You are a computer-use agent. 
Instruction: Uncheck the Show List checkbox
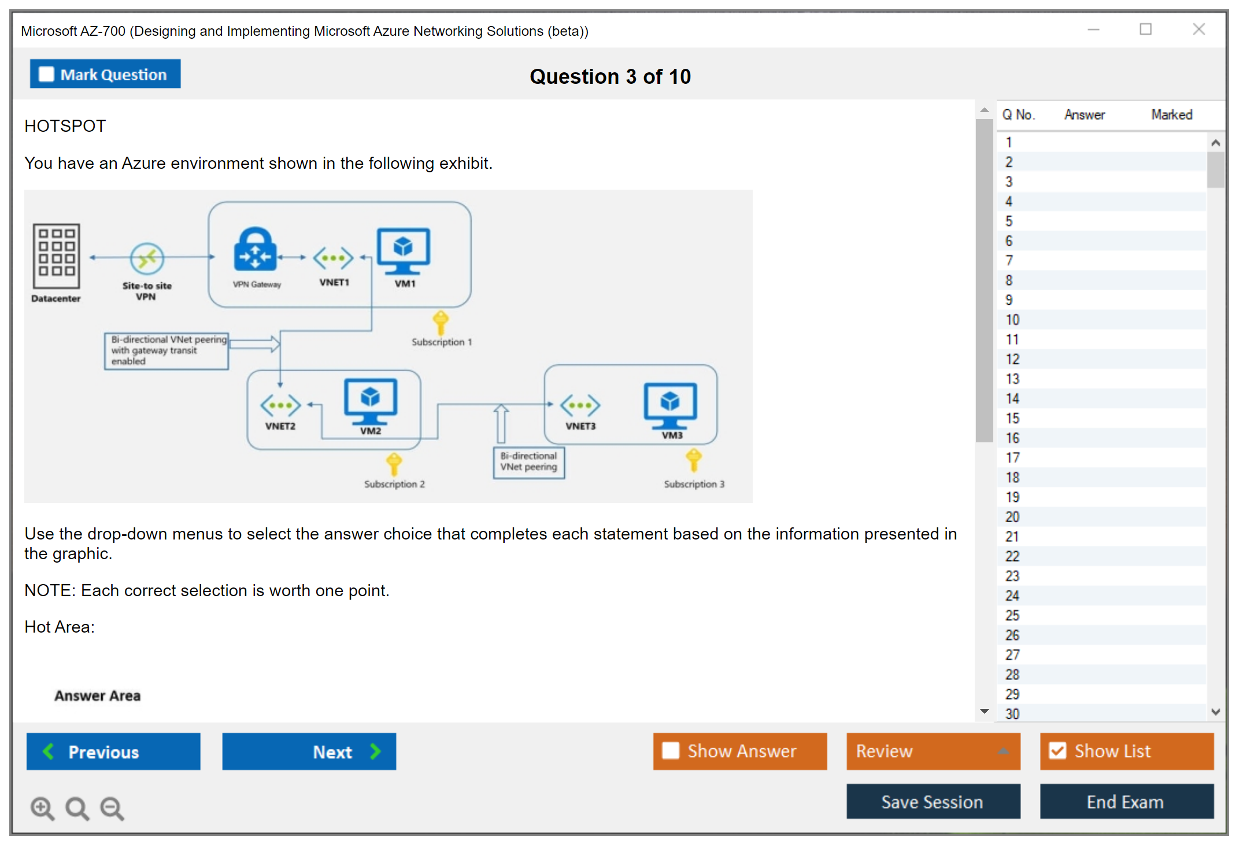coord(1057,751)
